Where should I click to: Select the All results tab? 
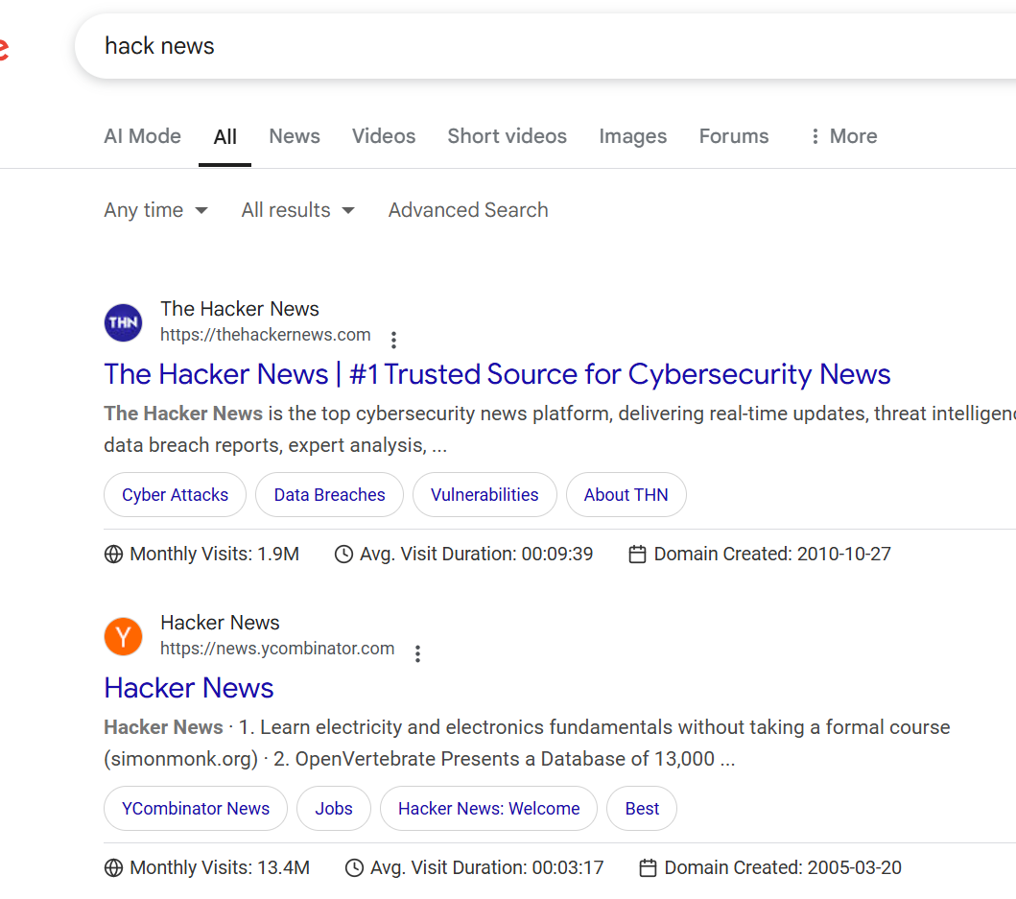coord(224,137)
